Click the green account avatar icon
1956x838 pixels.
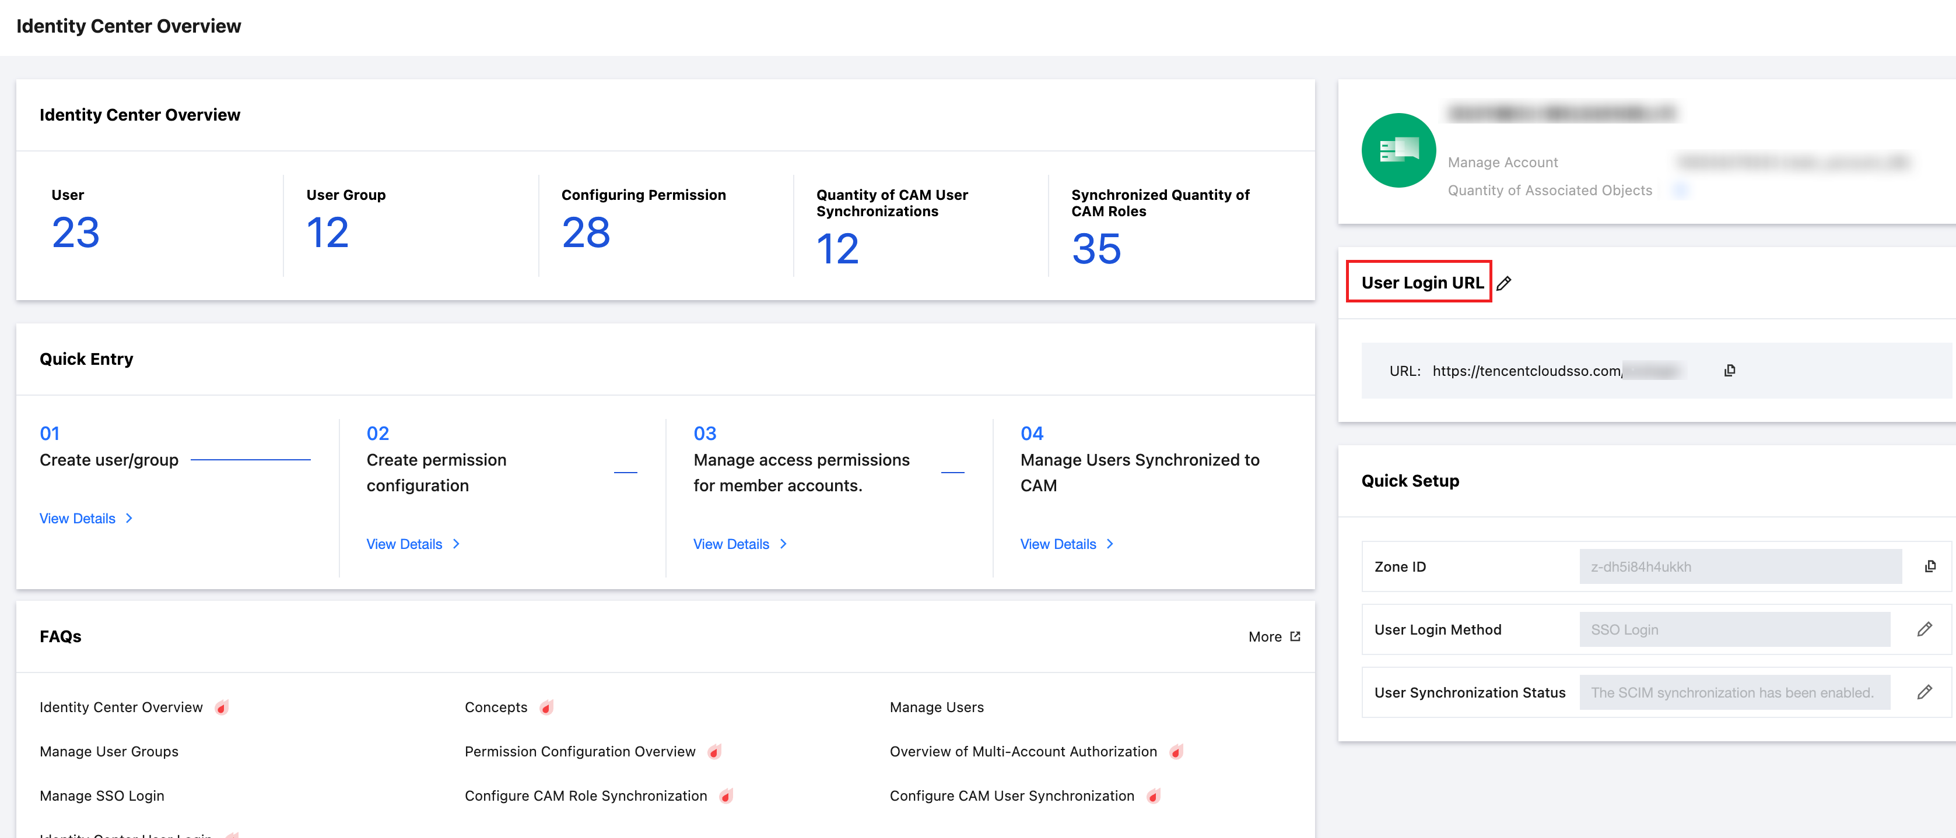coord(1398,150)
